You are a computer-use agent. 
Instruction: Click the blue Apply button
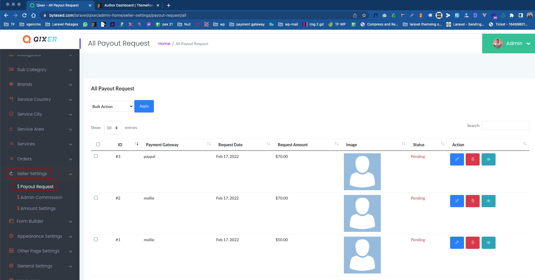click(144, 106)
